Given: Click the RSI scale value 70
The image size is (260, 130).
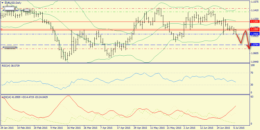Looking at the screenshot, I should click(252, 73).
